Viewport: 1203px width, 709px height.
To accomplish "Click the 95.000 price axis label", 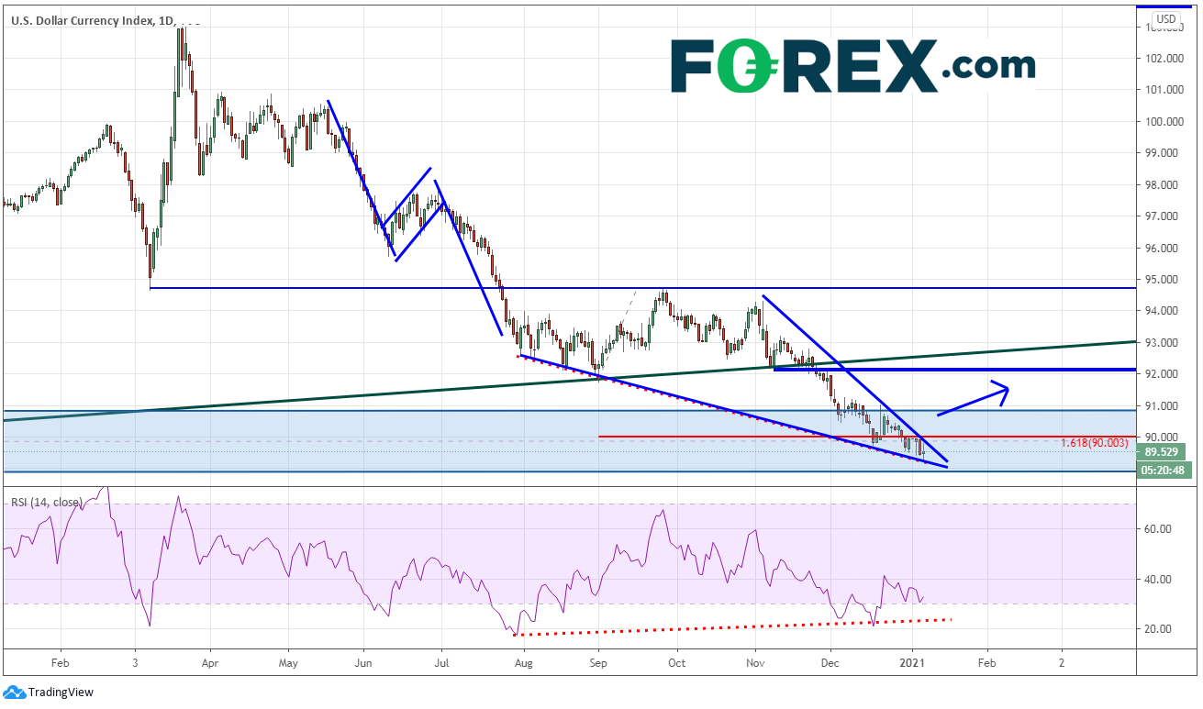I will [x=1163, y=280].
